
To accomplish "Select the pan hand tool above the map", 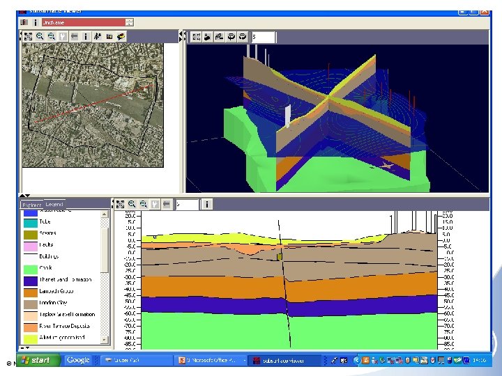I will pos(62,36).
